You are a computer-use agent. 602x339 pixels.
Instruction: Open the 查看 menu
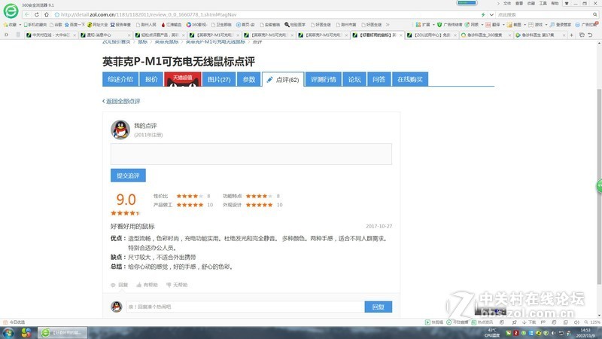[x=519, y=4]
